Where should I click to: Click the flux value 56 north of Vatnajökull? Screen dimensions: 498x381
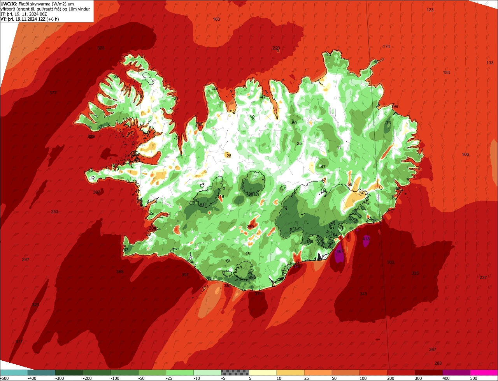350,184
